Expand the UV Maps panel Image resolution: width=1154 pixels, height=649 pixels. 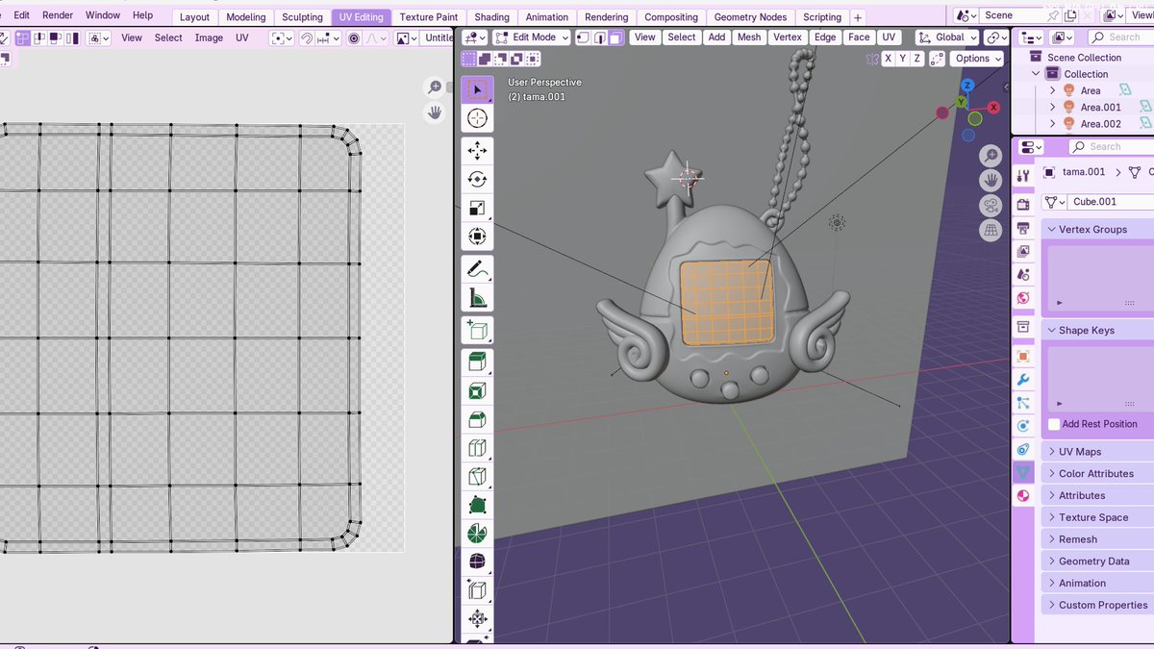point(1098,452)
